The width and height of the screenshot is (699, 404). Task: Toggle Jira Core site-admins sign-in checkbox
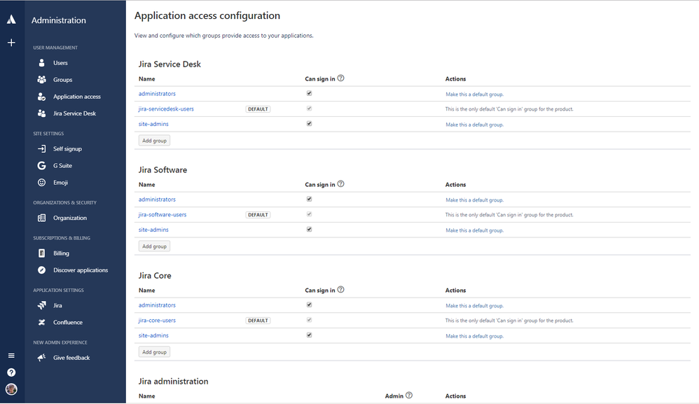[x=309, y=335]
